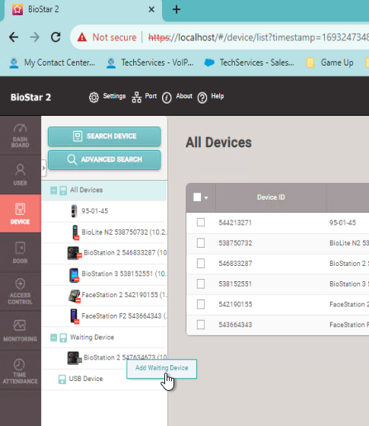The image size is (369, 426).
Task: Expand the sidebar with the chevron handle
Action: 43,168
